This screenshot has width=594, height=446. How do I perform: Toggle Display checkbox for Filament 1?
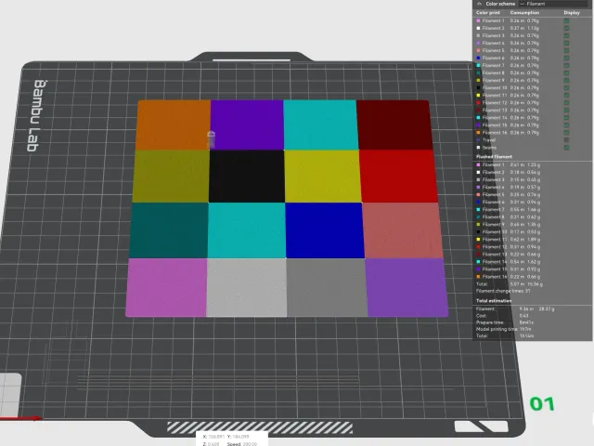tap(566, 20)
